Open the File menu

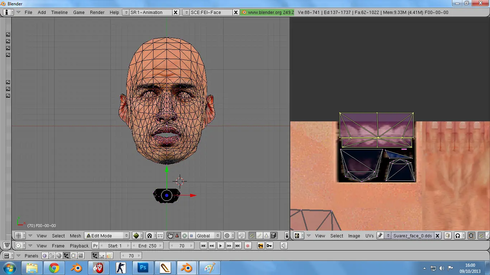click(28, 12)
